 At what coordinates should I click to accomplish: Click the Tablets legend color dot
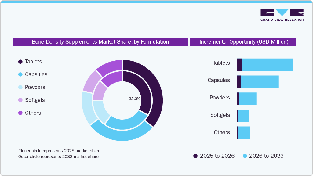click(x=20, y=62)
